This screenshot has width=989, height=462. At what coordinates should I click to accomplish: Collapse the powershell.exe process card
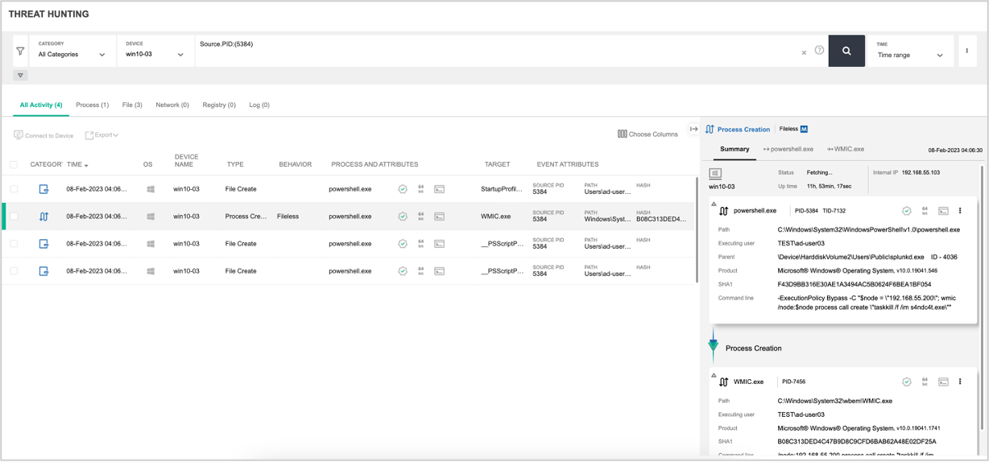tap(714, 204)
